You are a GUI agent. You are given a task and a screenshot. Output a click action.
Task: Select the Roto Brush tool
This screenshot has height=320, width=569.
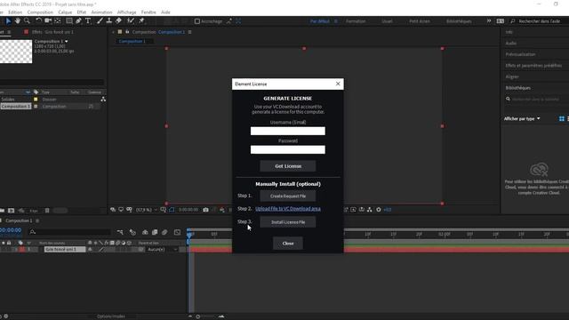pos(131,21)
